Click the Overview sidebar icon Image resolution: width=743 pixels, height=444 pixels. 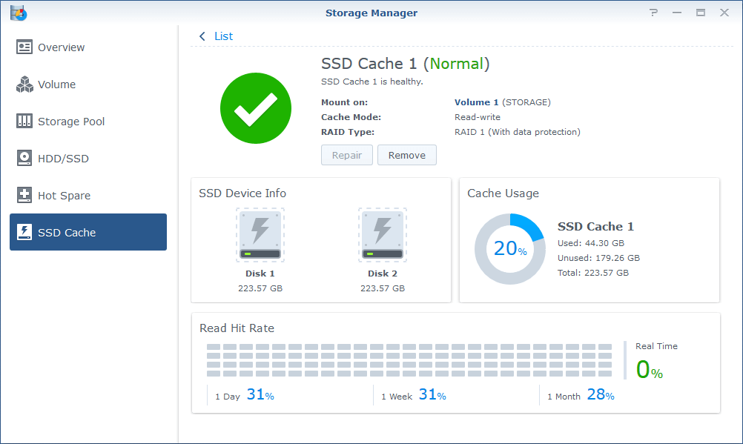[24, 47]
